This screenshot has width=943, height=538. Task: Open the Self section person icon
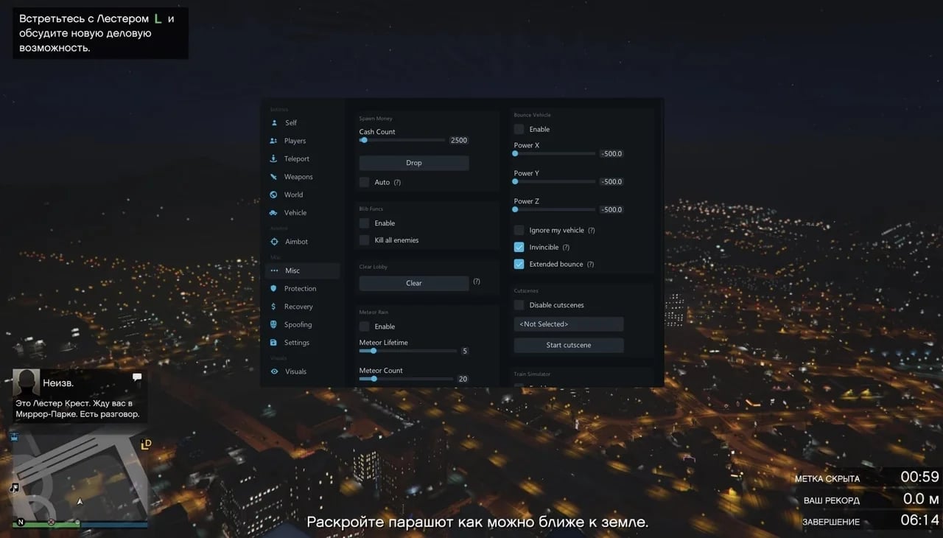click(274, 123)
